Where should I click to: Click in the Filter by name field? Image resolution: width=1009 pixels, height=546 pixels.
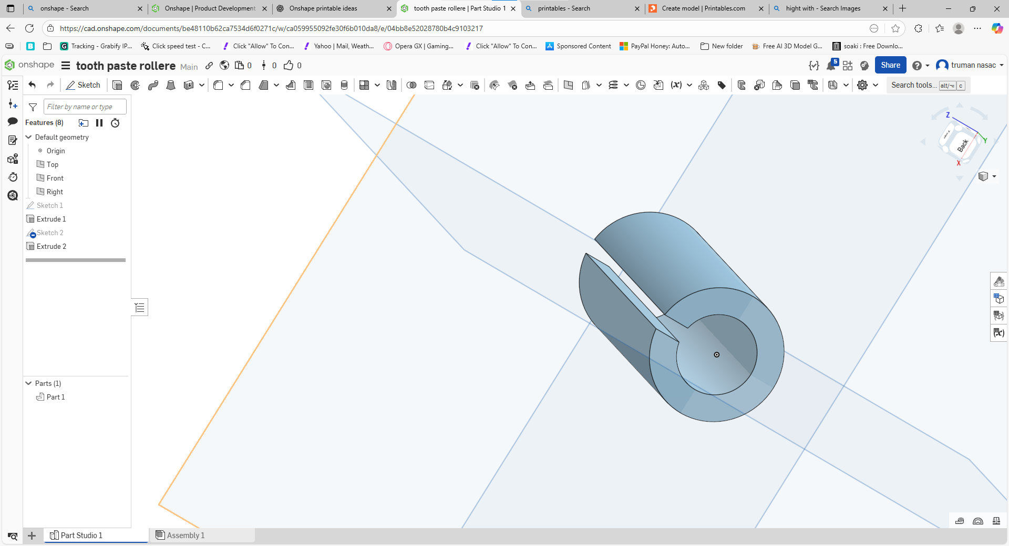(85, 107)
